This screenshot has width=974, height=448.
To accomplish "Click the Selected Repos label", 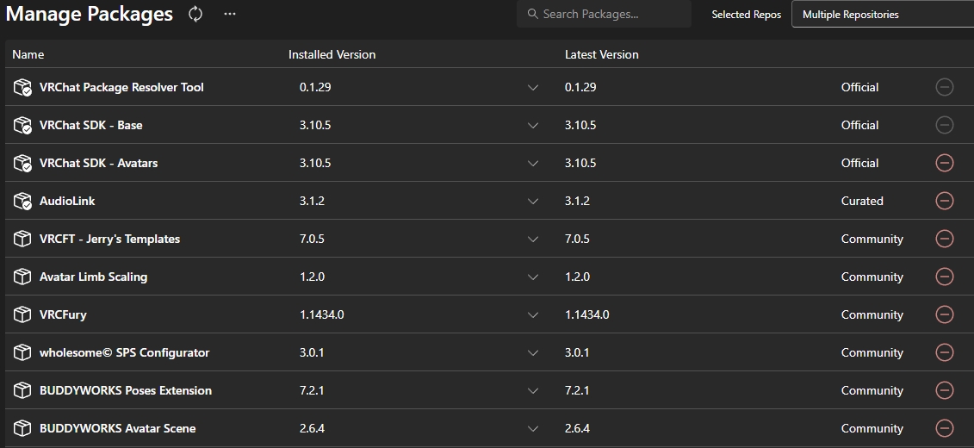I will (746, 15).
